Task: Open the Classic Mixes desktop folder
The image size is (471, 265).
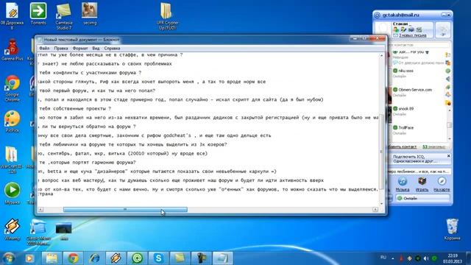Action: [38, 232]
